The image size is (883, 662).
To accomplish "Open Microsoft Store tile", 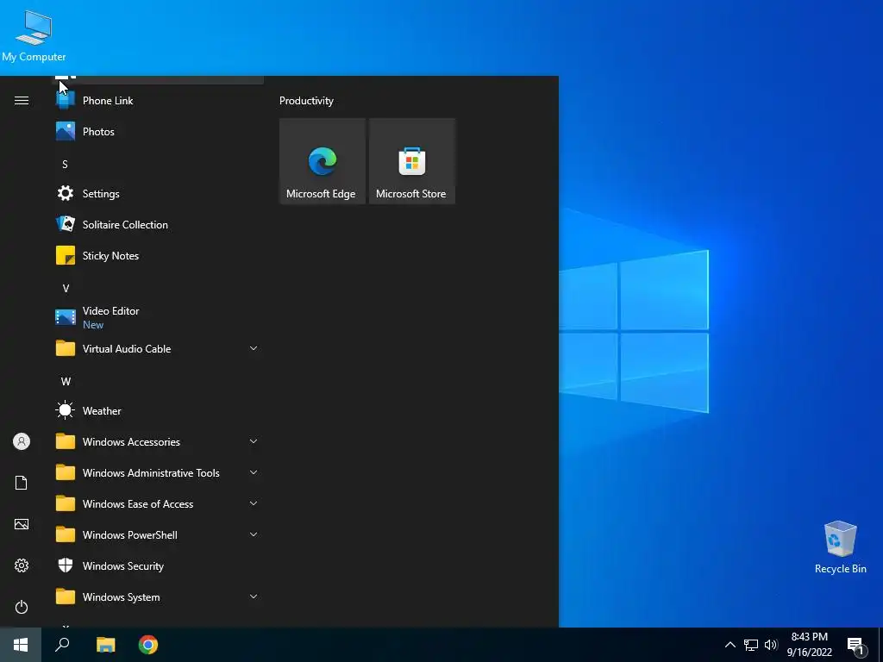I will [x=411, y=161].
